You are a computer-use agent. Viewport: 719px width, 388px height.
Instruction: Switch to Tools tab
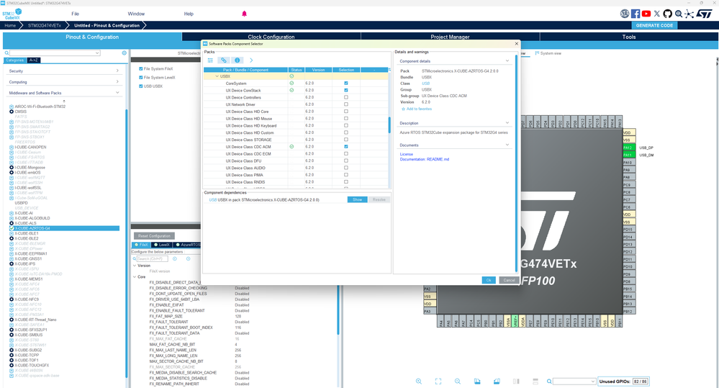(x=628, y=37)
